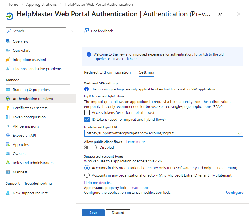Open the Integration assistant
Screen dimensions: 249x220
[x=30, y=59]
